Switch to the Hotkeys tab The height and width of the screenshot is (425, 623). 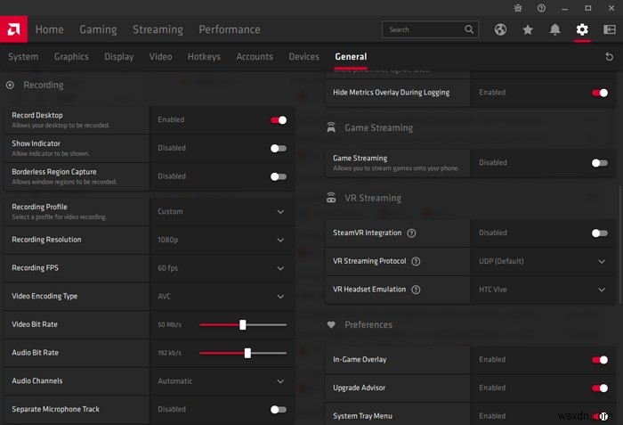tap(204, 57)
